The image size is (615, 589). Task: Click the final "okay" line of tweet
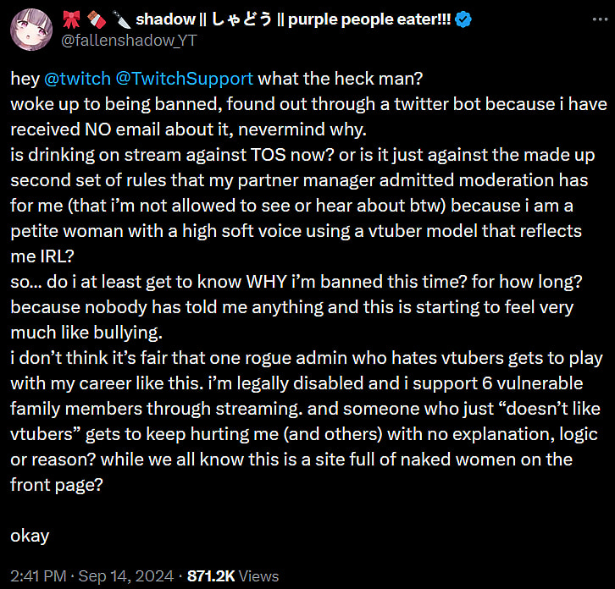click(30, 535)
